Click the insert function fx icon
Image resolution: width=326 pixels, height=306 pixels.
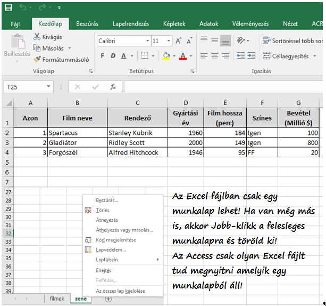[113, 87]
